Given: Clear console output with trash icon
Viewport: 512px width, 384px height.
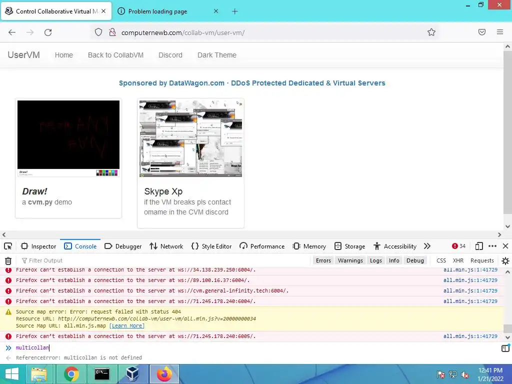Looking at the screenshot, I should point(8,260).
